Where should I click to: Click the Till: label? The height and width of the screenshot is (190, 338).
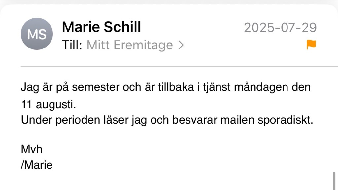tap(72, 45)
